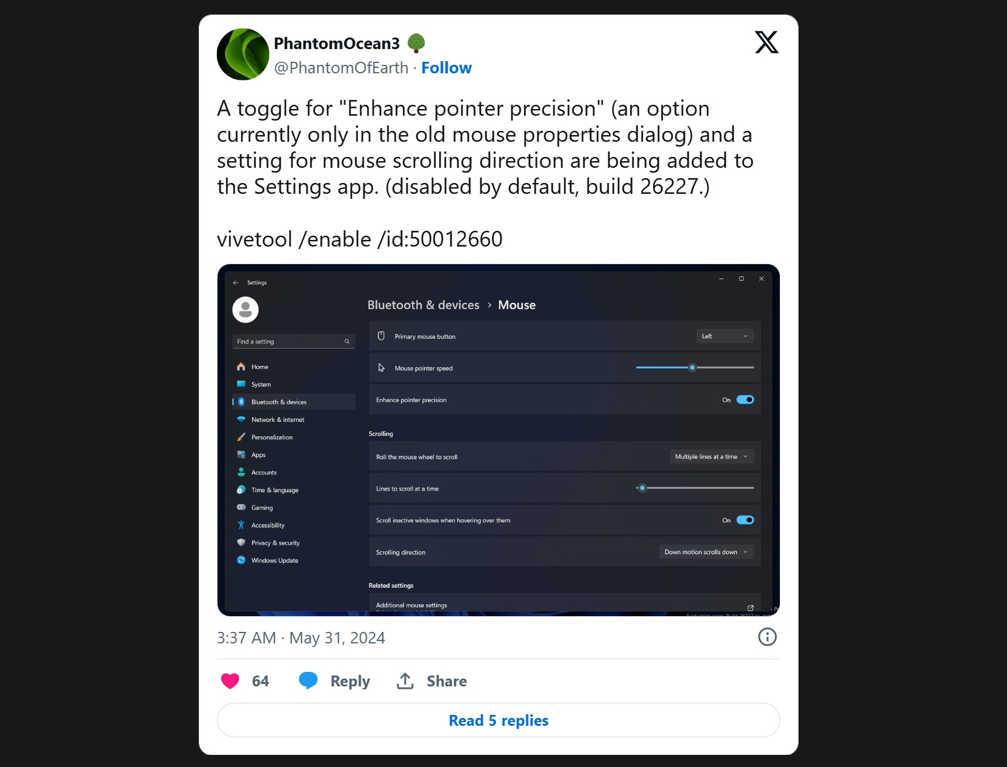Toggle Enhance pointer precision switch

745,400
